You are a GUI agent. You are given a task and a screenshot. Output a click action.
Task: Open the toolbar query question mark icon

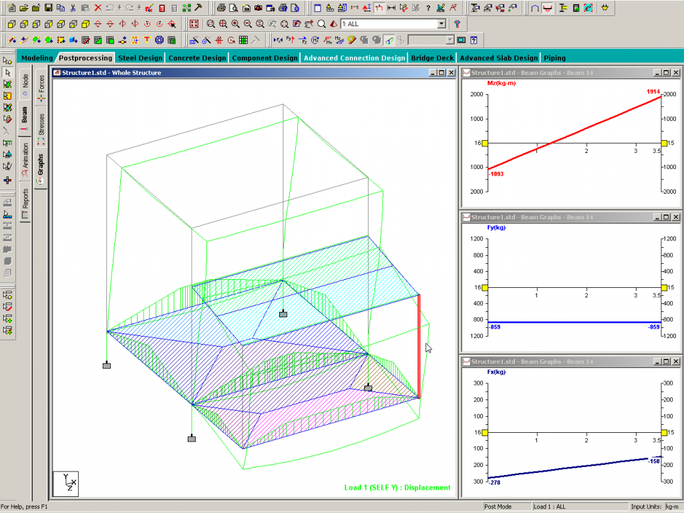pos(428,8)
